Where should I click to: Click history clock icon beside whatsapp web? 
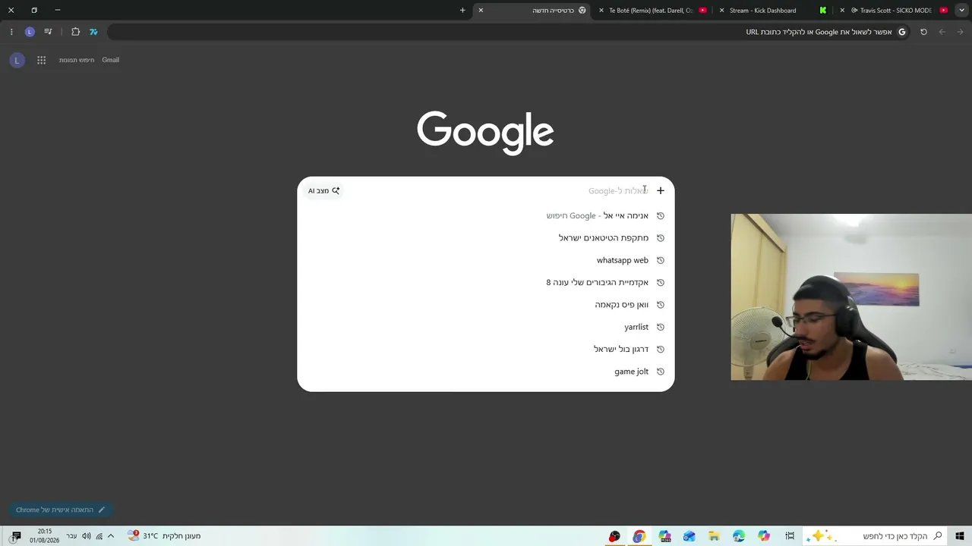(661, 260)
